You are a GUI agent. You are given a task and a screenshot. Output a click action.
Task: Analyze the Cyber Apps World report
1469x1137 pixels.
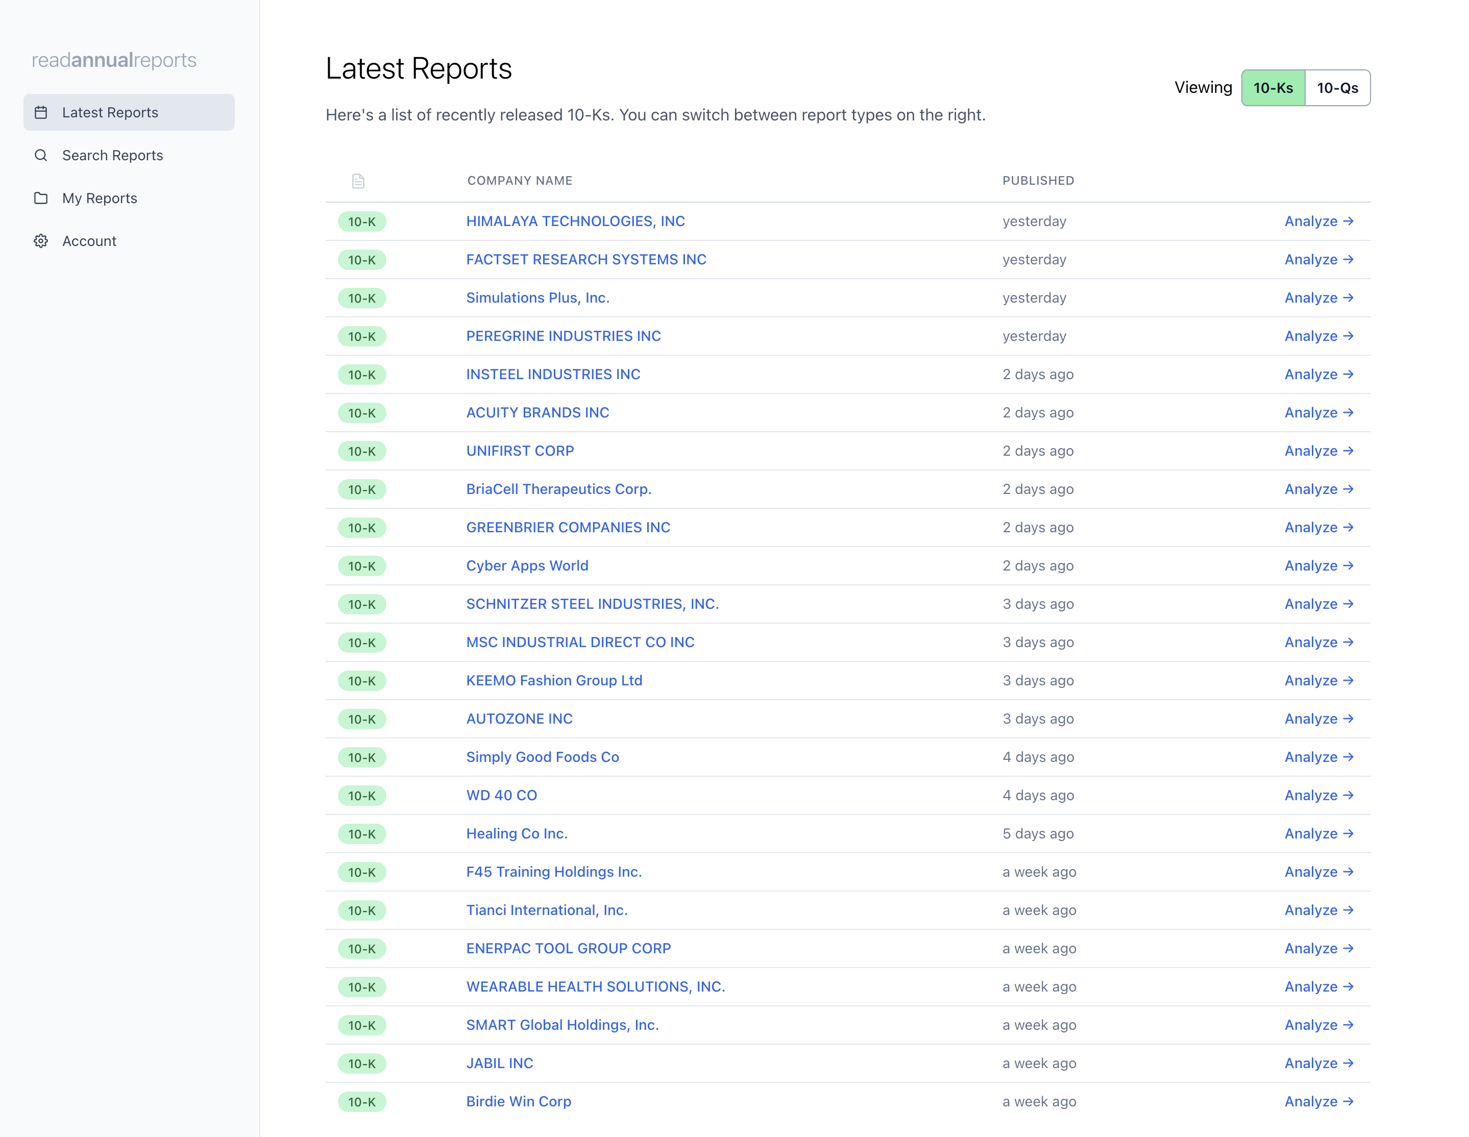(1318, 565)
